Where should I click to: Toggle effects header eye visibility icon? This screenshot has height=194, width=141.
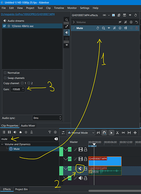click(130, 15)
